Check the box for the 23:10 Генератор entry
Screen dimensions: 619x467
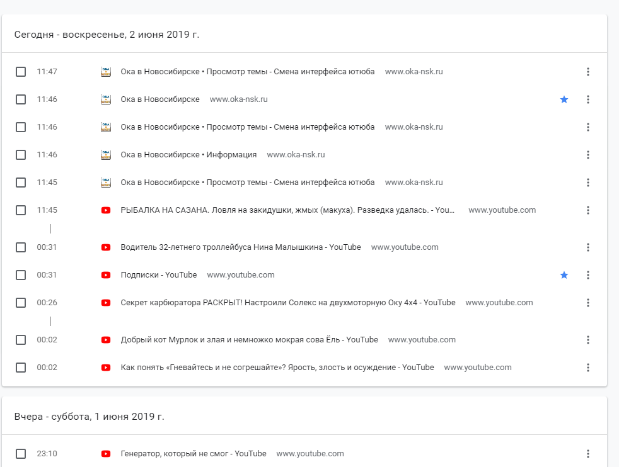pos(21,454)
